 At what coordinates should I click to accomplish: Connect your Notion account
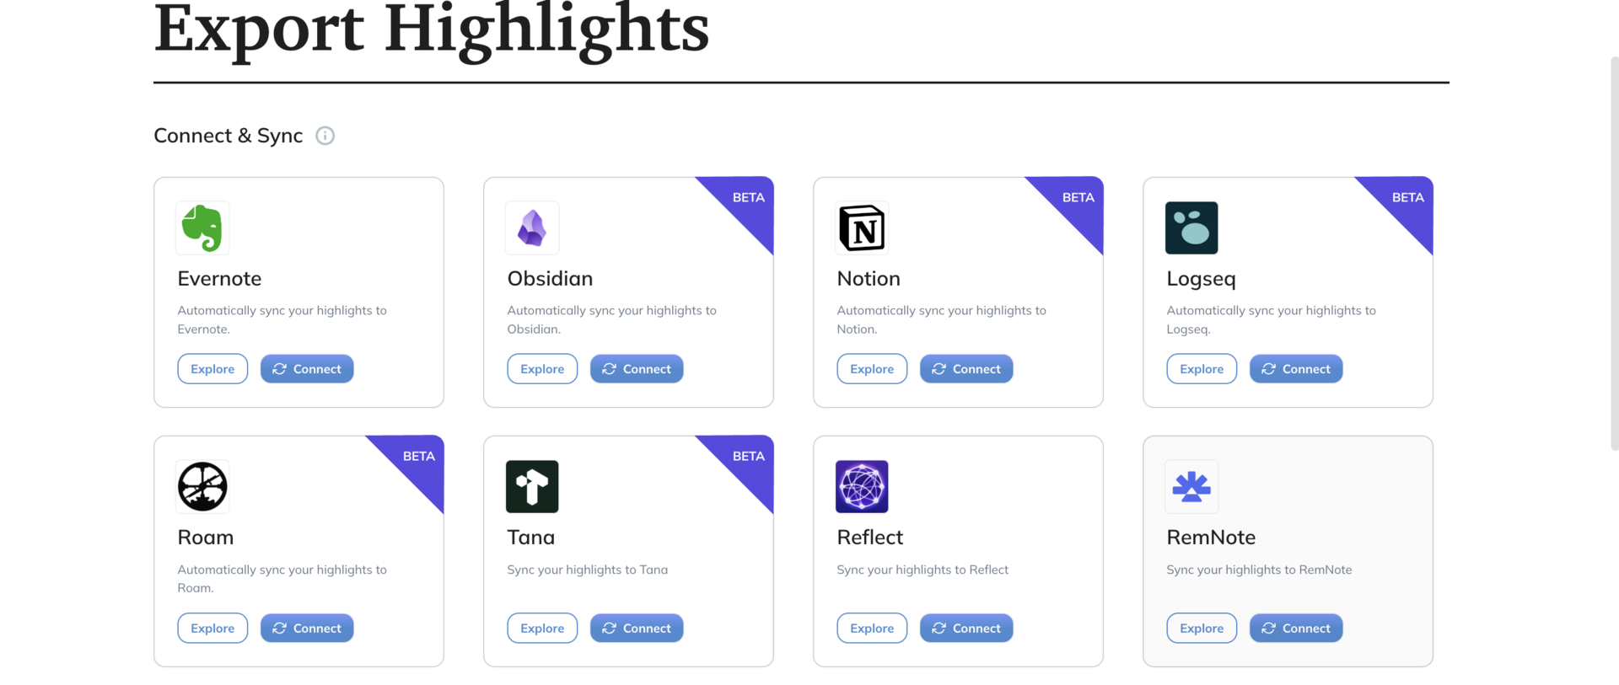click(966, 369)
